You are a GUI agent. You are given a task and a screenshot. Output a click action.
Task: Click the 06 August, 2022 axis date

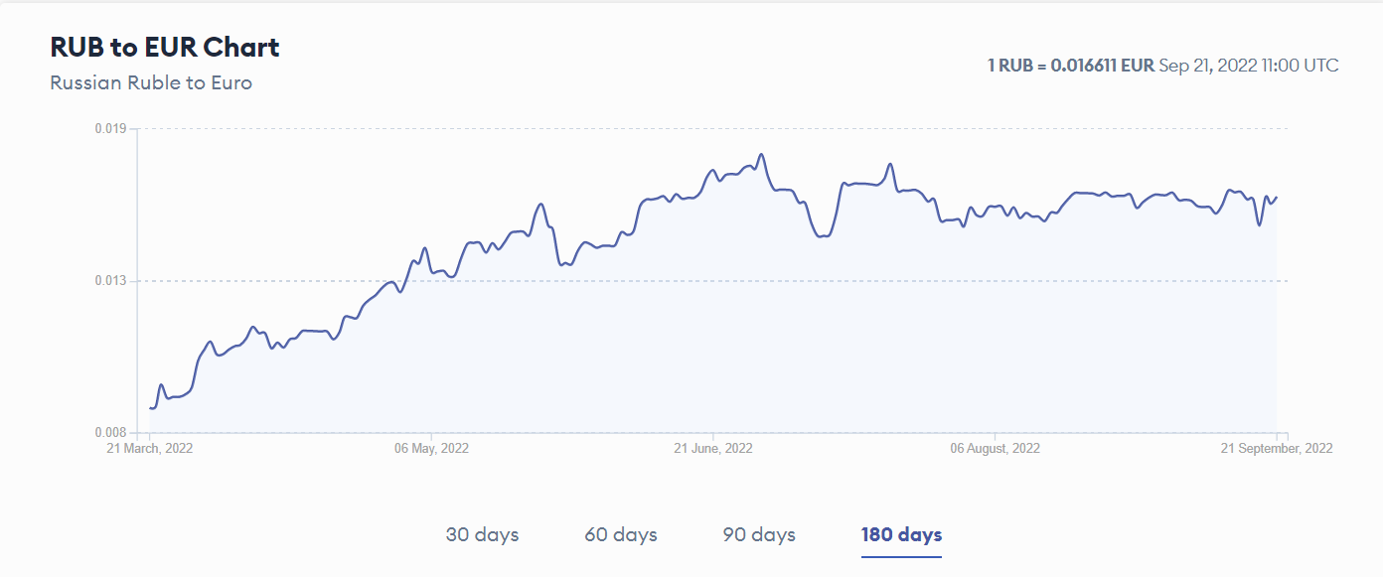click(995, 449)
